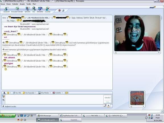
Task: Click the message text 'candy_demet ?'
Action: (x=11, y=31)
